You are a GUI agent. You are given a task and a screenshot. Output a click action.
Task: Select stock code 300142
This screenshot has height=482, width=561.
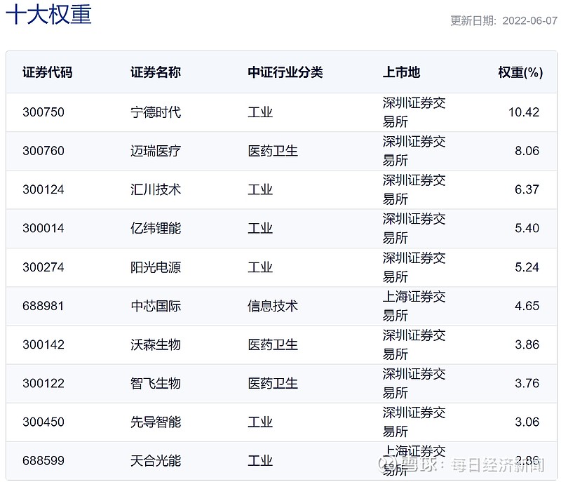point(43,344)
